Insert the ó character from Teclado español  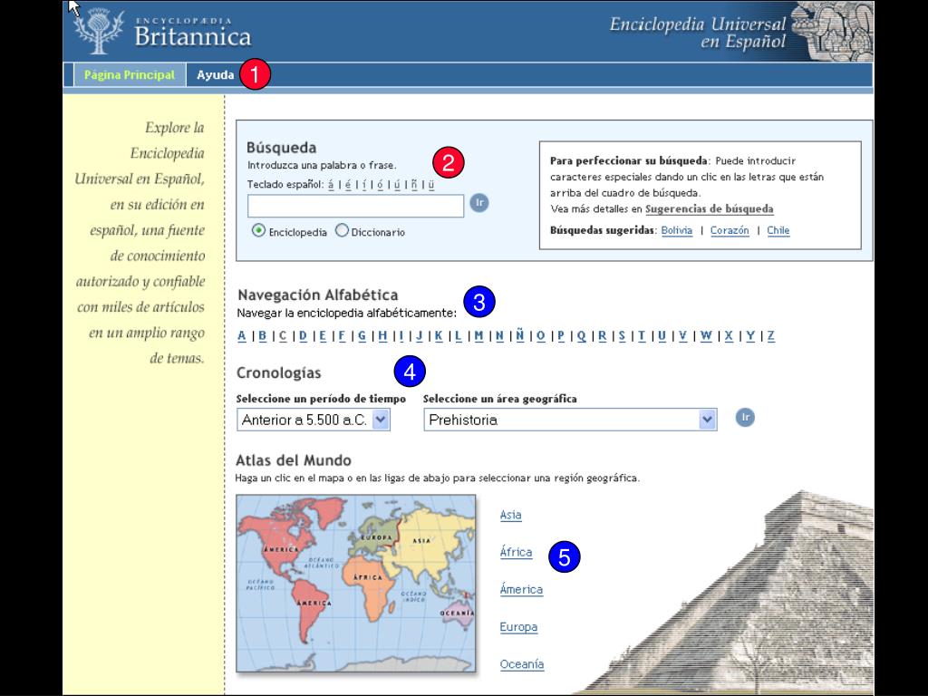coord(380,185)
